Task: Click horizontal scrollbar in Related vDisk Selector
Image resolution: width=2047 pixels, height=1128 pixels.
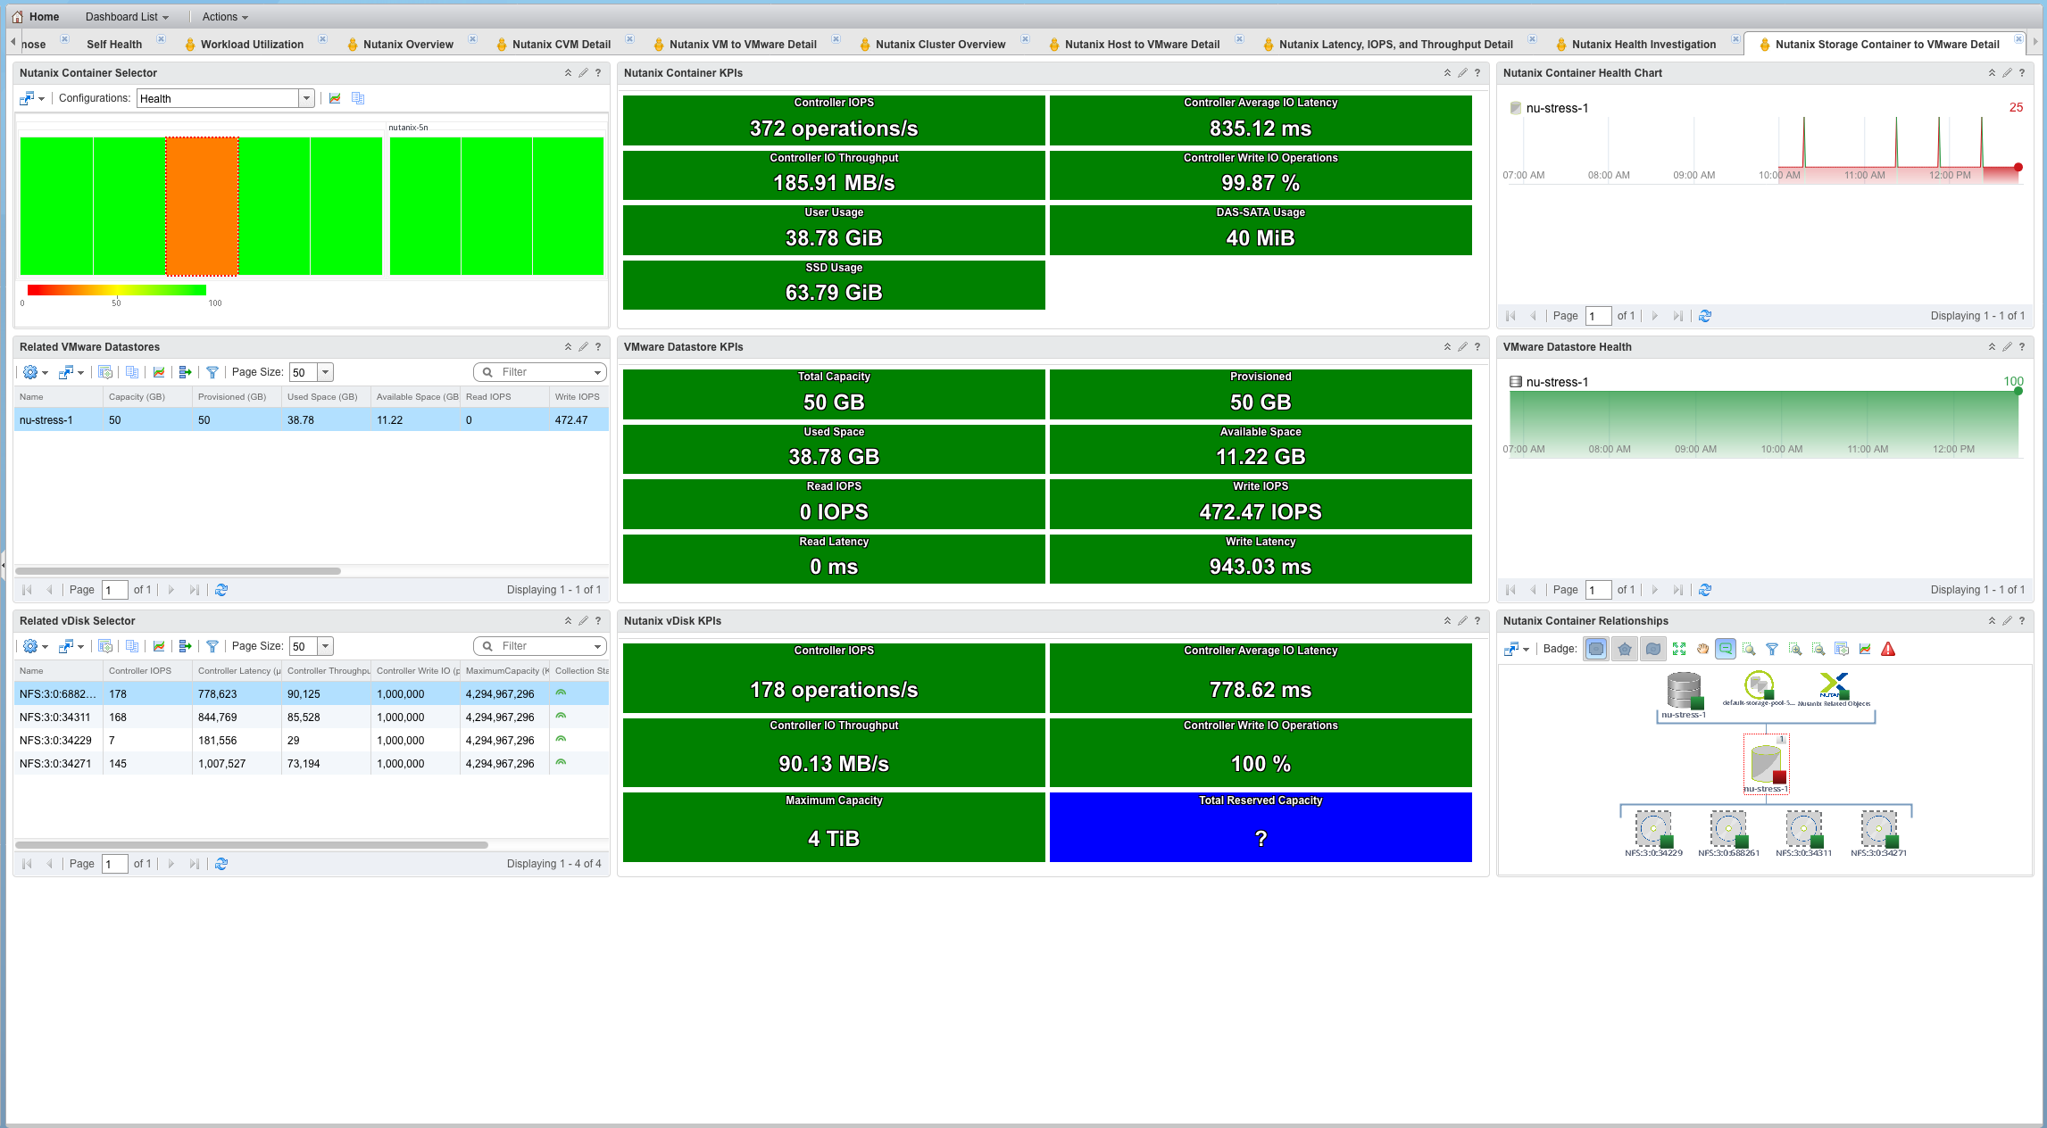Action: (x=252, y=844)
